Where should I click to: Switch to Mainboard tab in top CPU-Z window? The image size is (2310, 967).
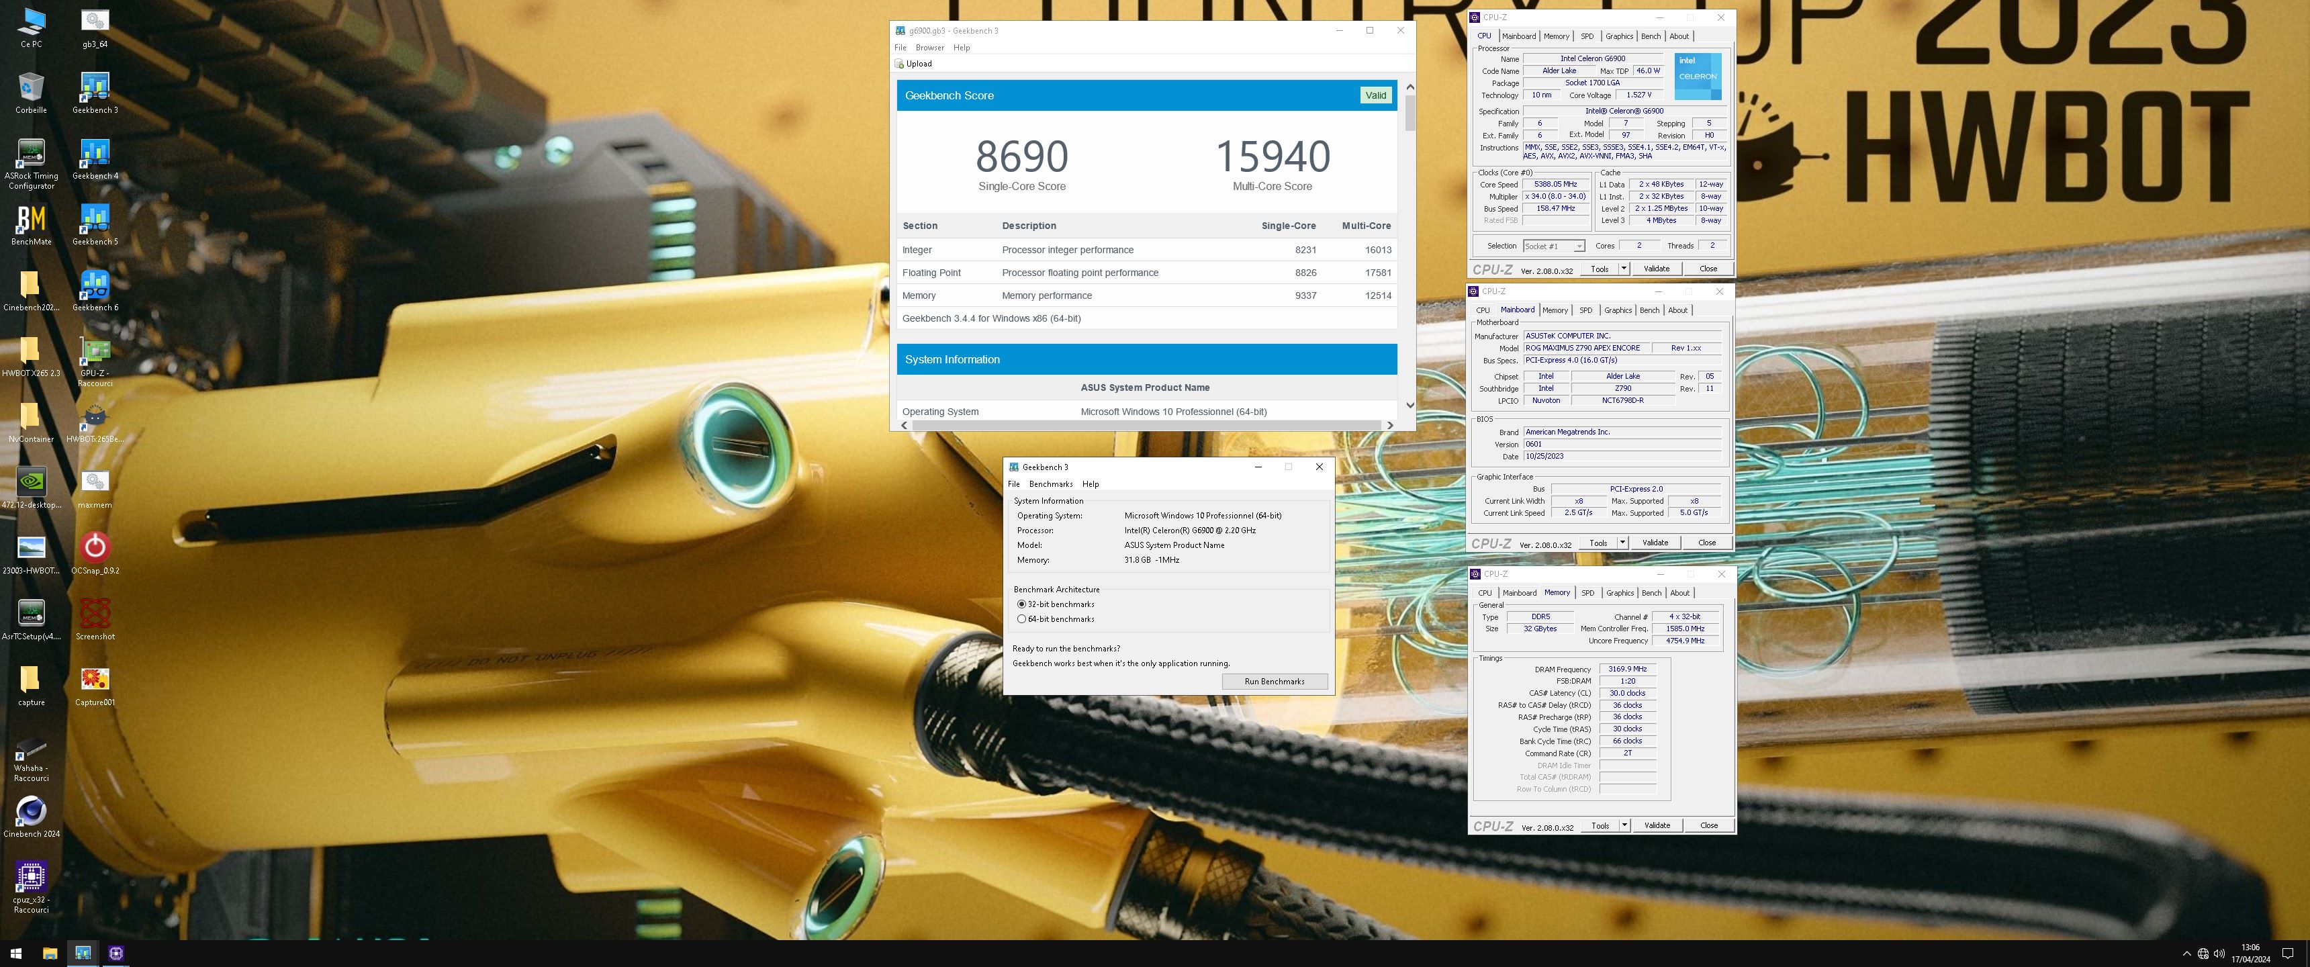(1519, 37)
